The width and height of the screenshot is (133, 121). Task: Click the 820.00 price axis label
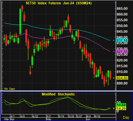[x=122, y=60]
